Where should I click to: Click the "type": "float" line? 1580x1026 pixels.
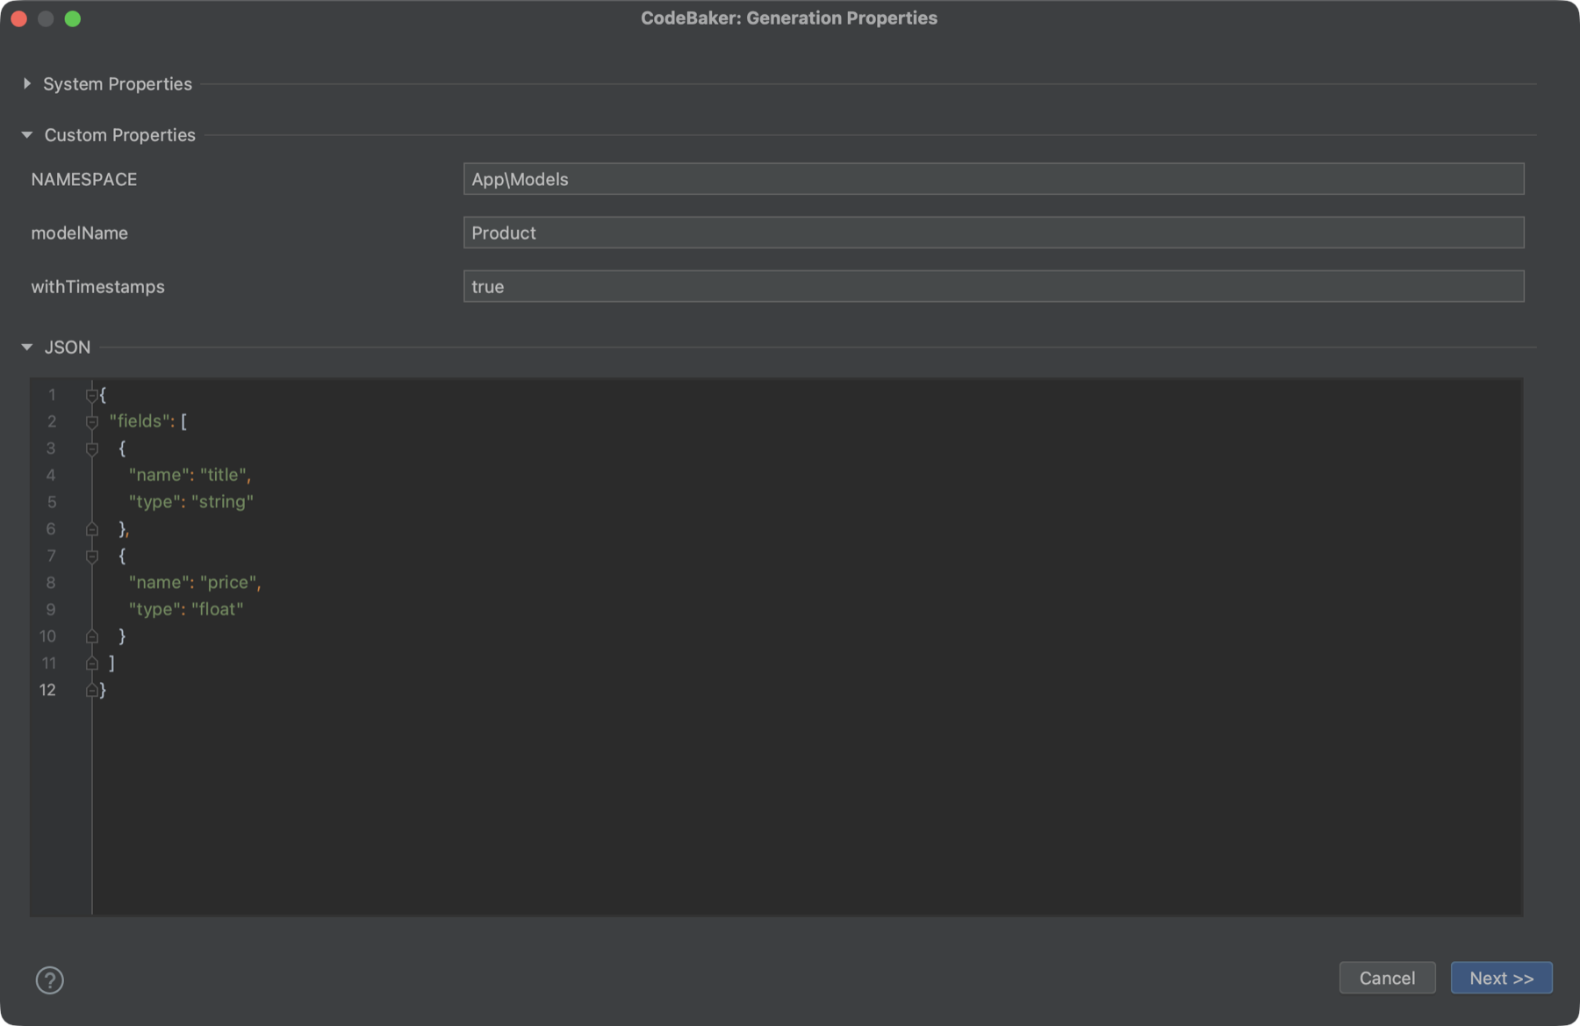pyautogui.click(x=185, y=609)
